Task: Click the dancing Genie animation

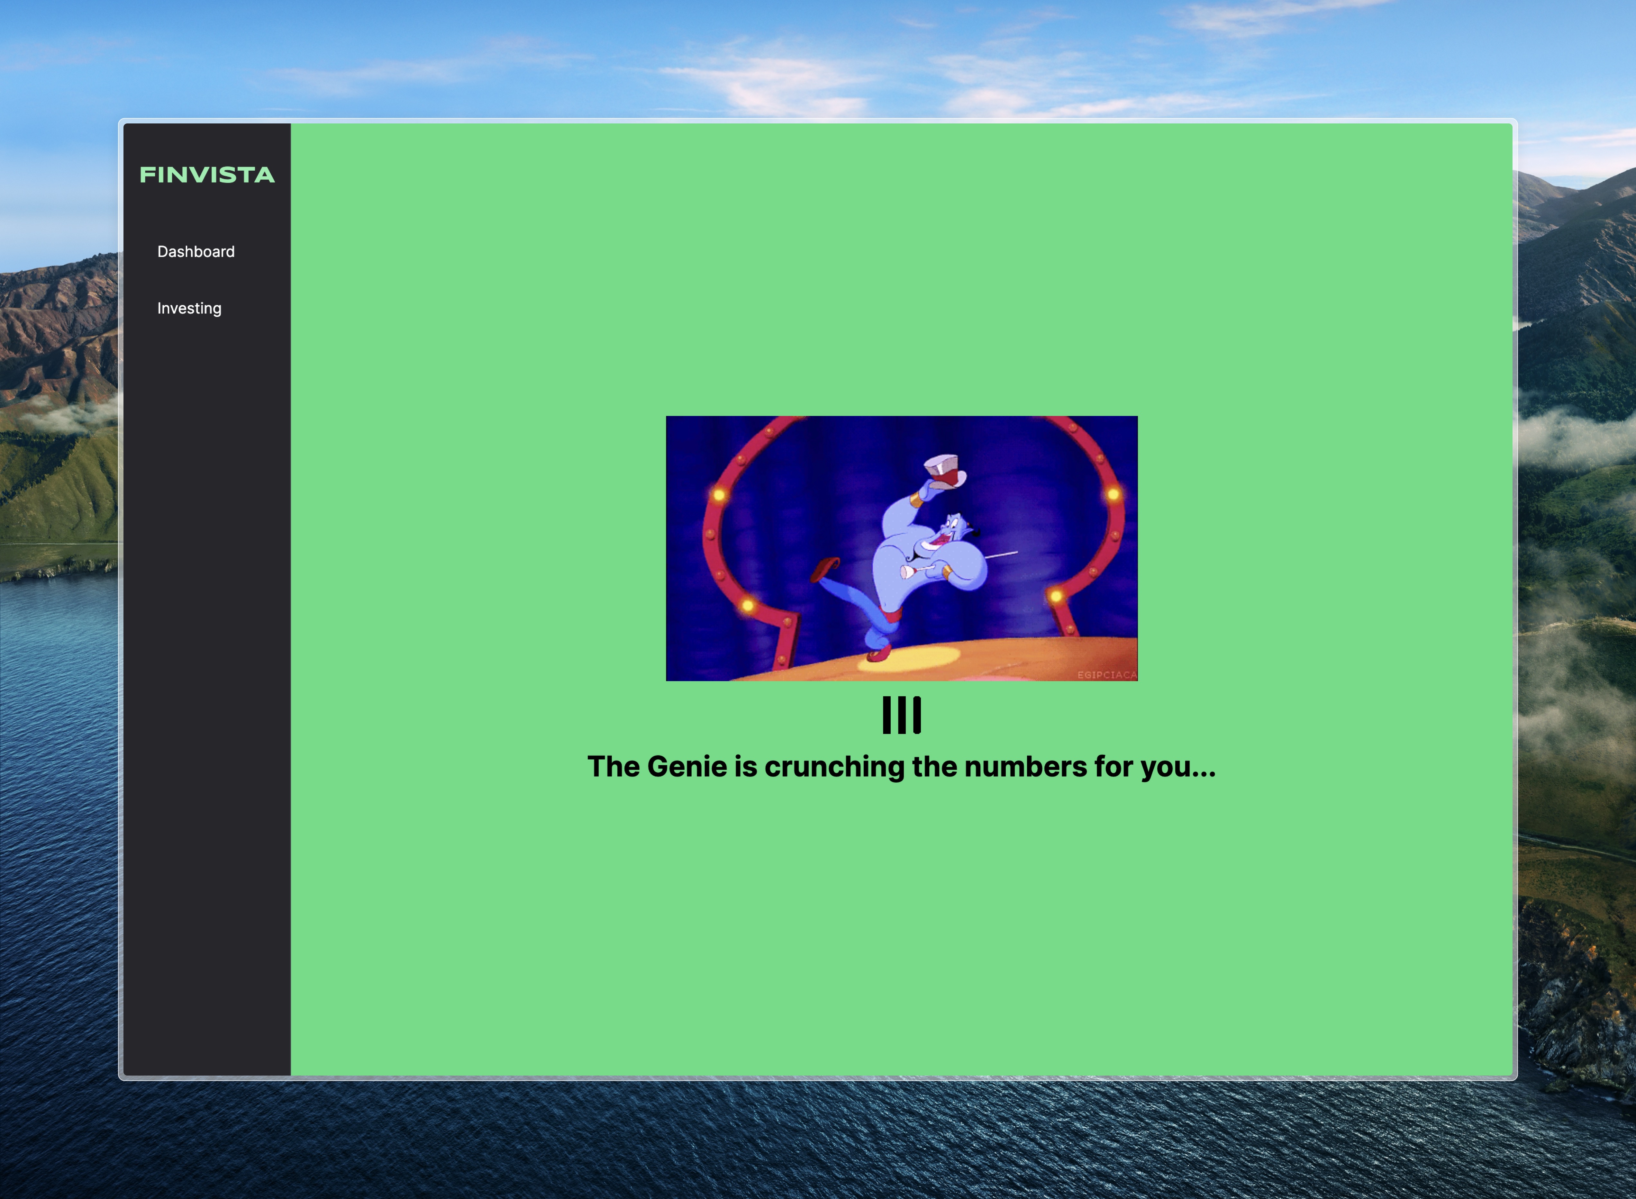Action: [x=902, y=548]
